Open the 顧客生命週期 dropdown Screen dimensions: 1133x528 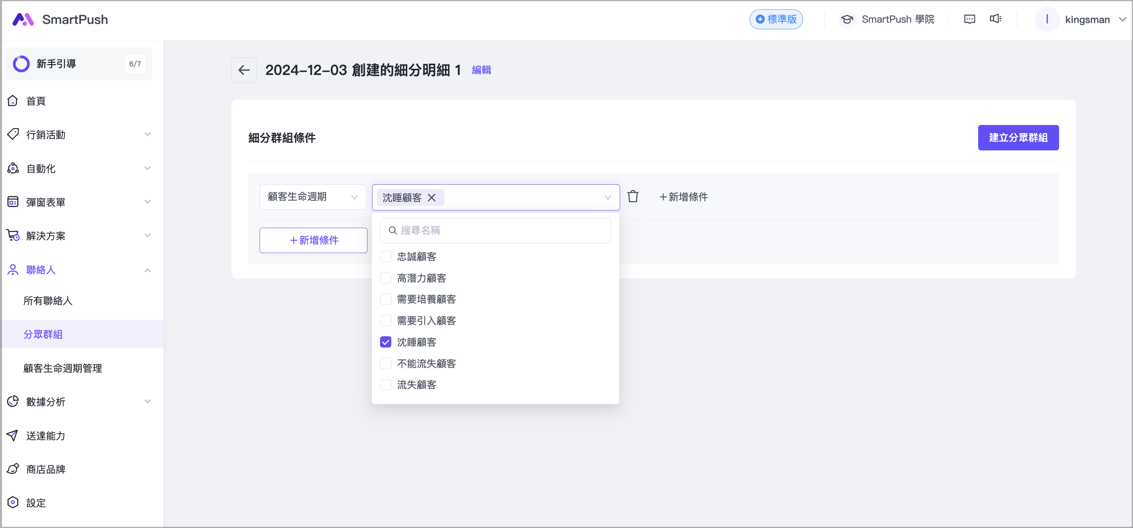[x=312, y=197]
